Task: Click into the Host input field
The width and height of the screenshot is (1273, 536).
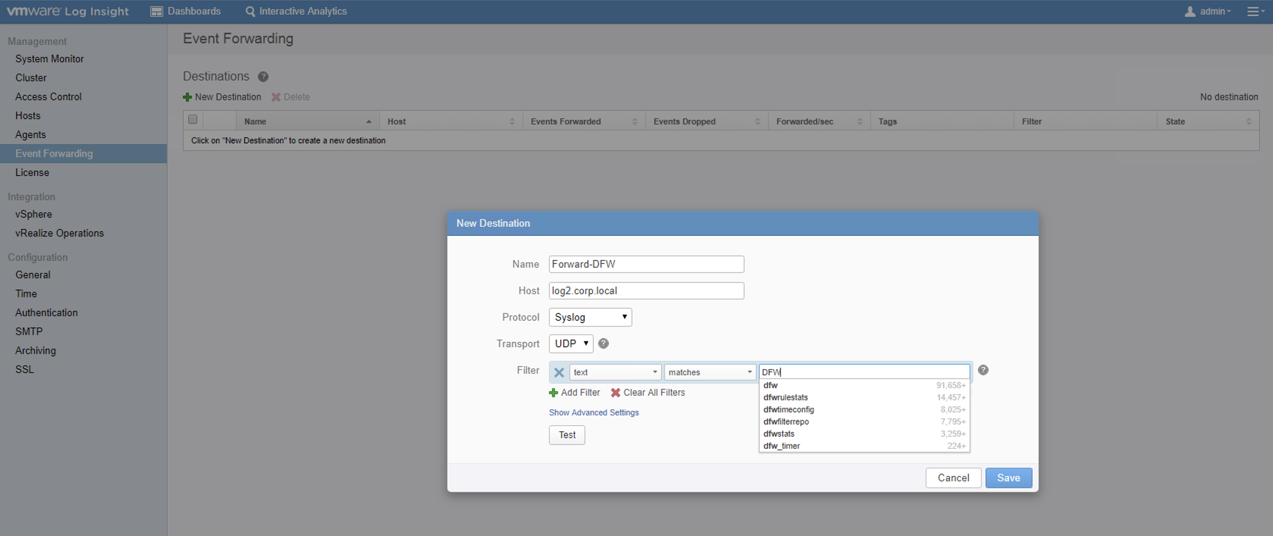Action: coord(646,291)
